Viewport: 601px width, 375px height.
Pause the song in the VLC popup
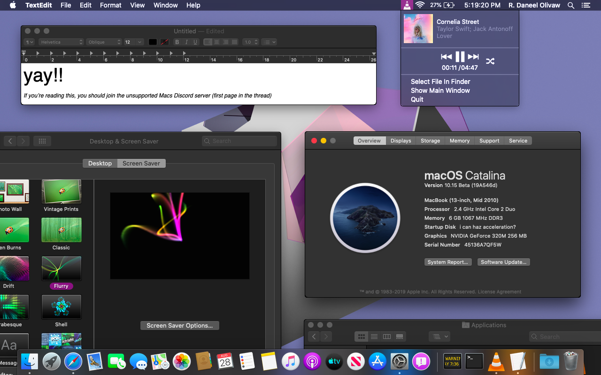pos(460,57)
